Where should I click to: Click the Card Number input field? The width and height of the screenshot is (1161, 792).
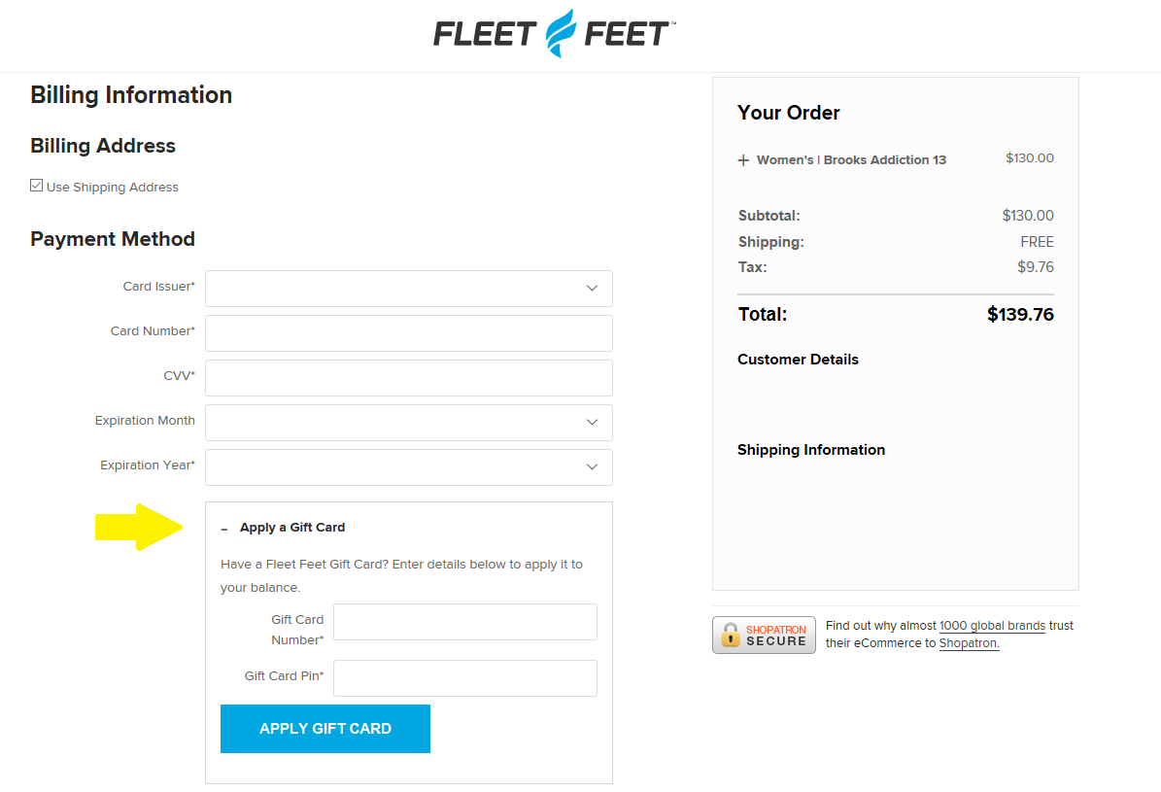(408, 333)
